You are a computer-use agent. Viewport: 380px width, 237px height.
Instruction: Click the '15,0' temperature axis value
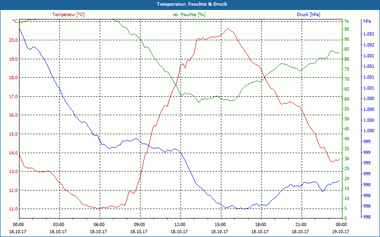click(13, 134)
